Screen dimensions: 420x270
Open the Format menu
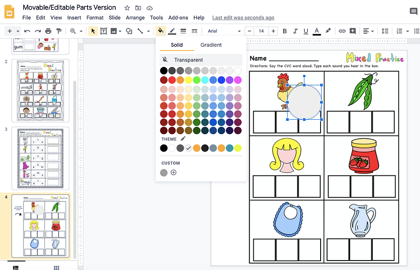coord(95,18)
